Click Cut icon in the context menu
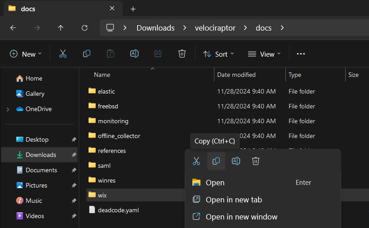 pos(196,161)
